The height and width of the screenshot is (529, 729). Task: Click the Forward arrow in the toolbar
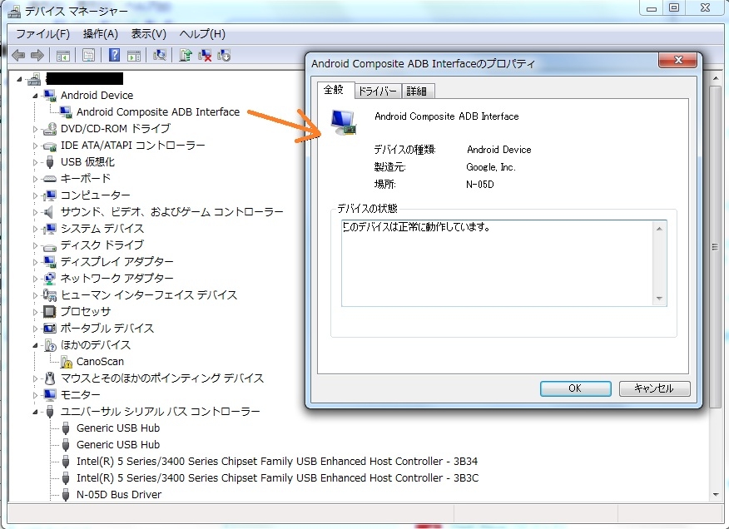point(37,56)
